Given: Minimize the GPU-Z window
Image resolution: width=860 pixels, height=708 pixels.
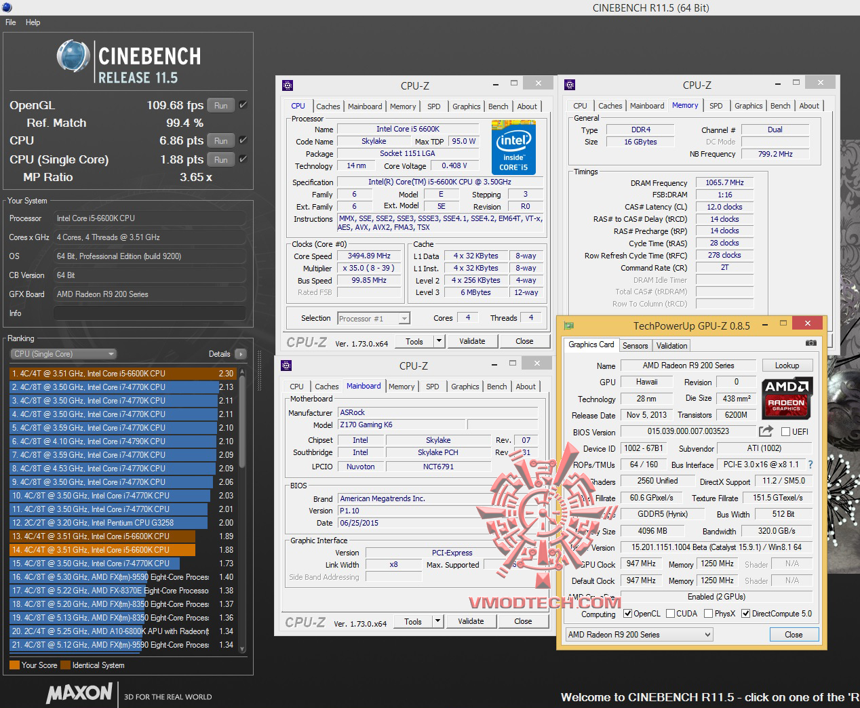Looking at the screenshot, I should pos(764,326).
